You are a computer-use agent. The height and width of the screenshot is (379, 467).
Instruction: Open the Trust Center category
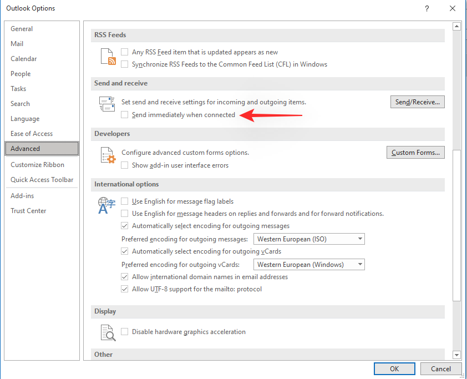click(42, 211)
